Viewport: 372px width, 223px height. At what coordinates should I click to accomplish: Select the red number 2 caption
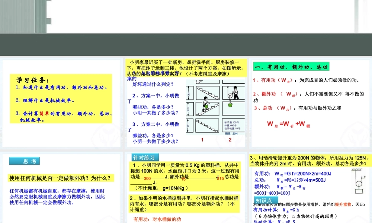(x=230, y=139)
